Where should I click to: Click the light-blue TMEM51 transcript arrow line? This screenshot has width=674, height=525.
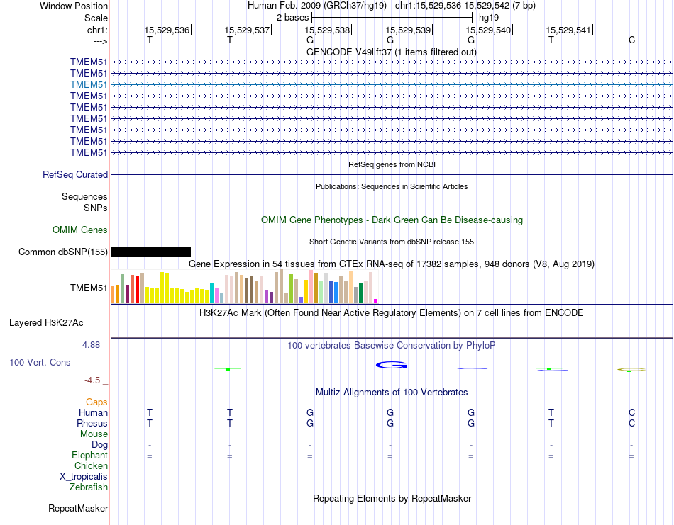click(392, 85)
